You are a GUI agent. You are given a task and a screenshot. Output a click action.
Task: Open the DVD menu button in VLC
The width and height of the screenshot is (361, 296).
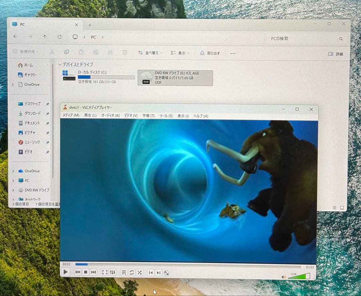[x=166, y=273]
